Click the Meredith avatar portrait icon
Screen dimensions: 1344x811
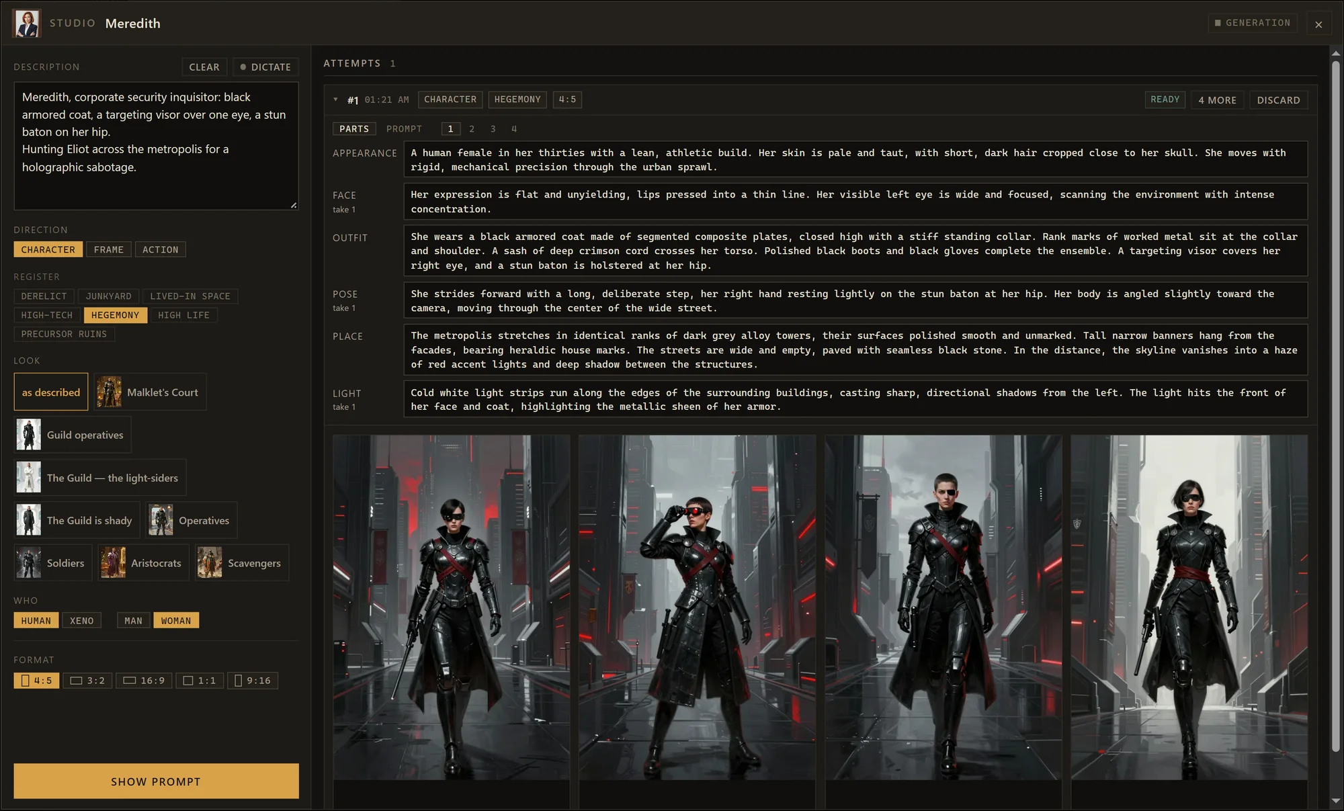tap(27, 24)
